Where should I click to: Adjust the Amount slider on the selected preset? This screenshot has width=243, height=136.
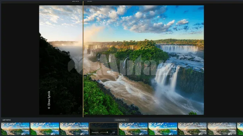104,132
